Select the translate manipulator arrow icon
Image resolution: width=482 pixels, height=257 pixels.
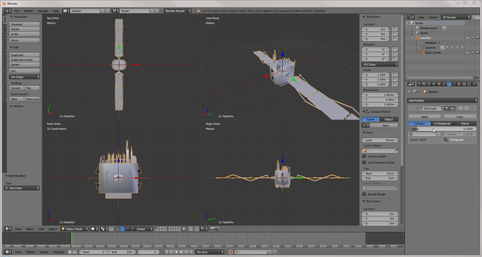click(122, 229)
